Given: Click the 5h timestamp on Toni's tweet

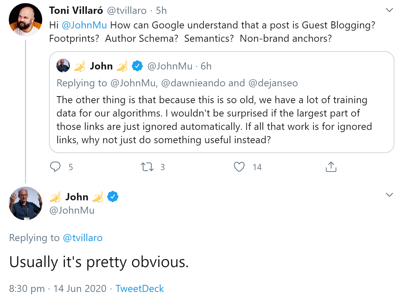Looking at the screenshot, I should pyautogui.click(x=161, y=11).
